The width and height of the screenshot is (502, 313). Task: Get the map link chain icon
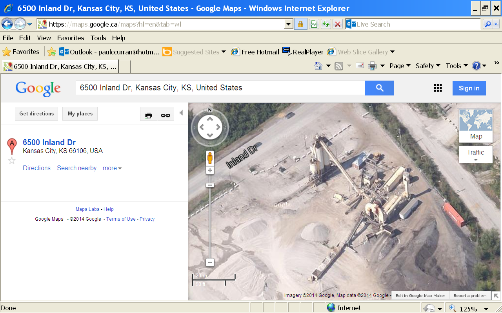tap(166, 115)
